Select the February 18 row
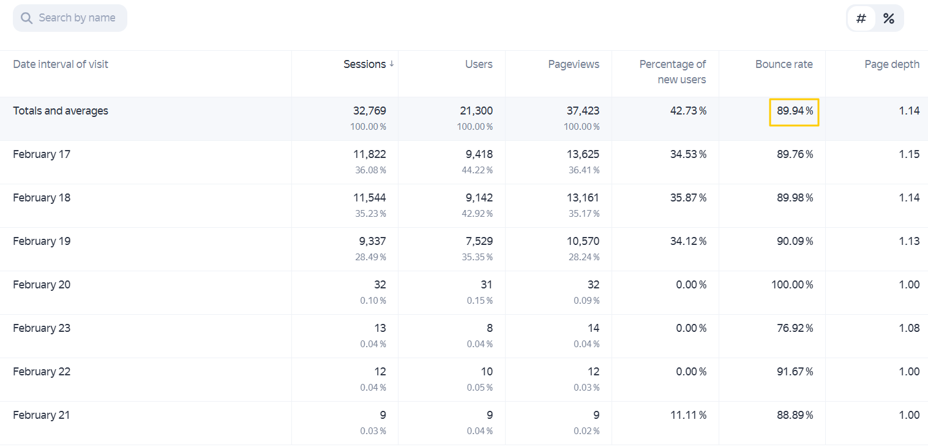928x447 pixels. pos(464,206)
